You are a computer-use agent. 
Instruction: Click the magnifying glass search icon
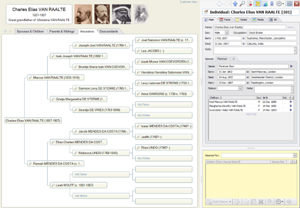pyautogui.click(x=242, y=4)
